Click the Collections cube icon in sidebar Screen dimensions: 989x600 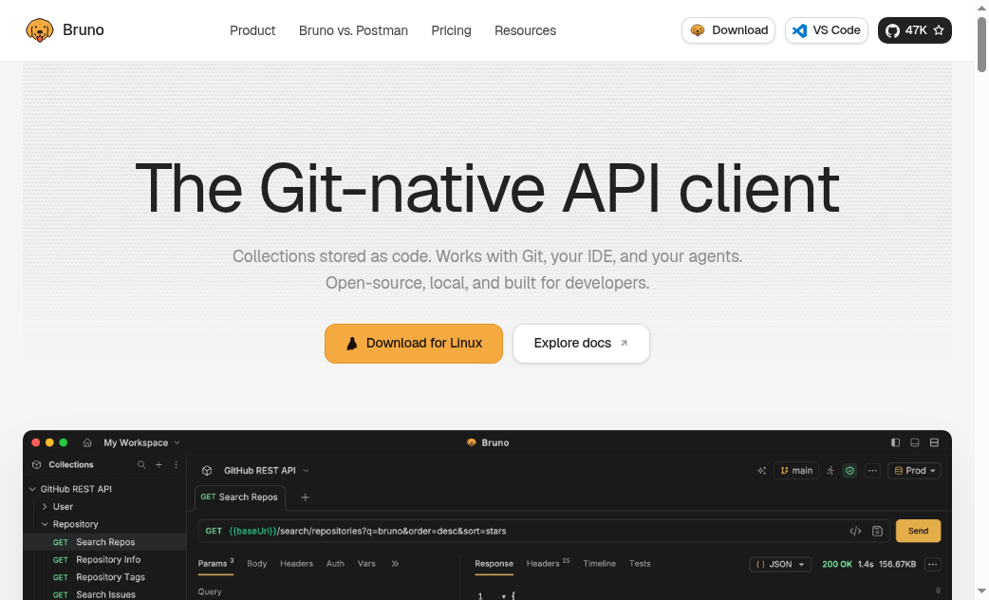37,465
